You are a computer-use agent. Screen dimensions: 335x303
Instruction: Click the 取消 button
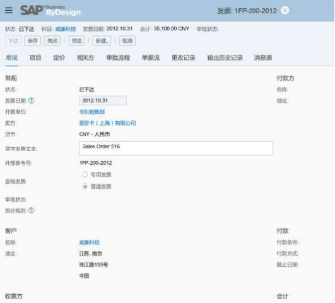127,40
